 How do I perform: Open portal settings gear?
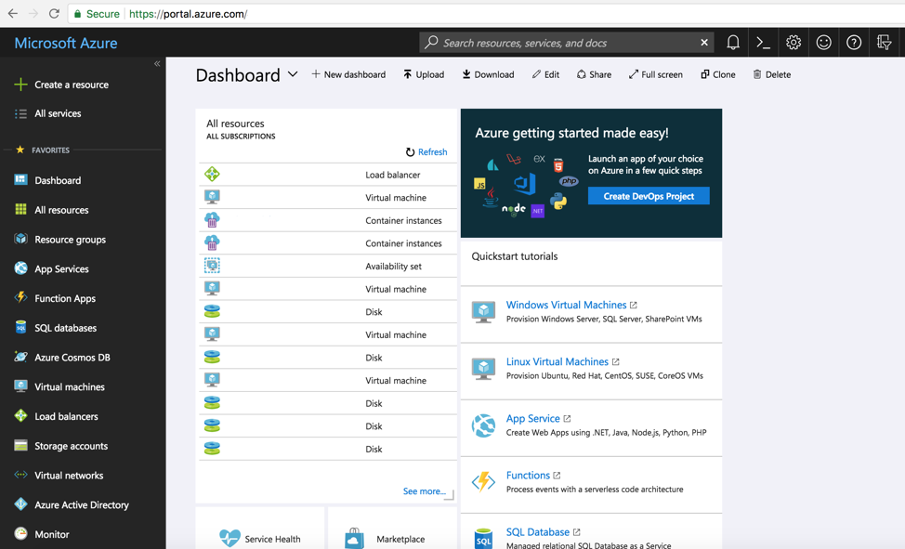(x=793, y=43)
